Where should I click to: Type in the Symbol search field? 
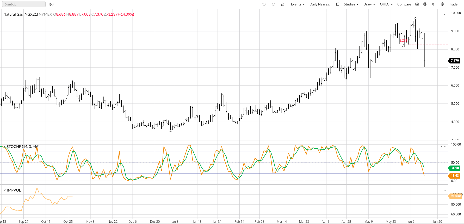click(24, 4)
